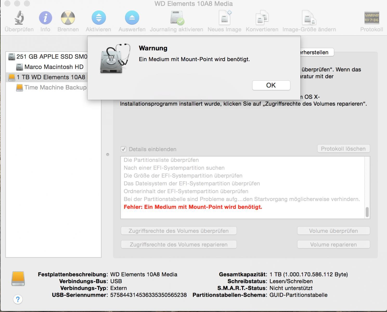
Task: Click the Auswerfen eject icon
Action: coord(132,18)
